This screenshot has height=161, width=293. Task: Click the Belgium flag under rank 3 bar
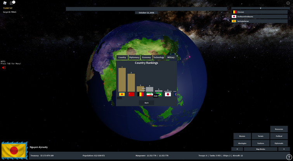click(140, 94)
